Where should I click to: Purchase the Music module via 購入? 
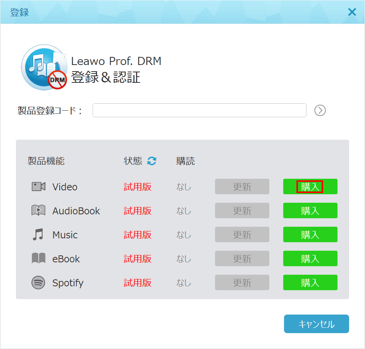click(310, 234)
